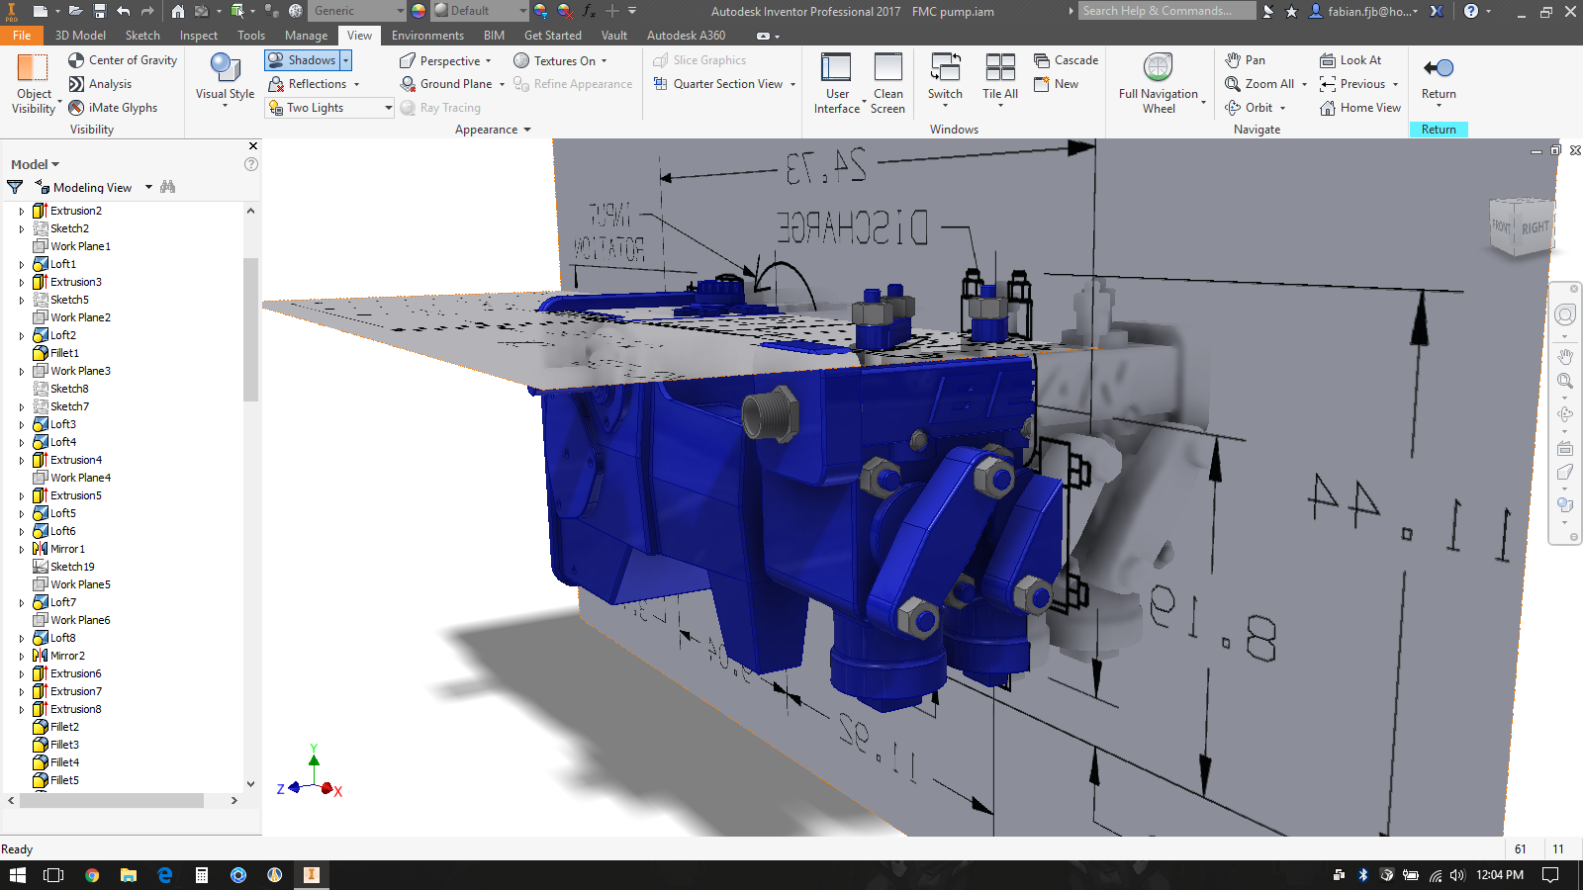Enable Ray Tracing
The width and height of the screenshot is (1583, 890).
point(440,108)
